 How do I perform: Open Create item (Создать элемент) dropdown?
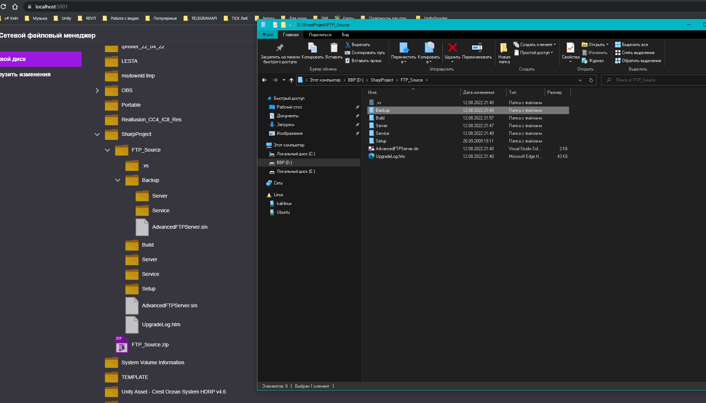[535, 45]
